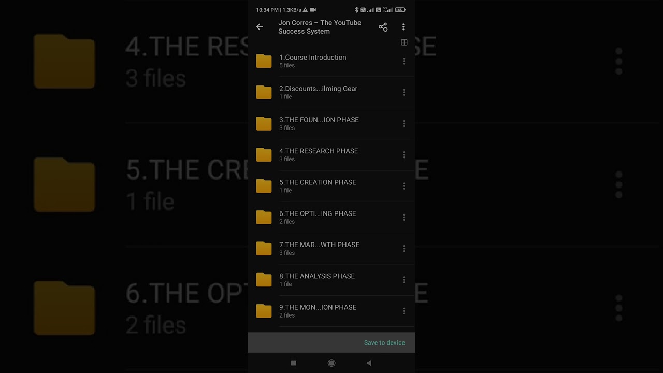Image resolution: width=663 pixels, height=373 pixels.
Task: Open the 5.THE CREATION PHASE folder icon
Action: pos(264,186)
